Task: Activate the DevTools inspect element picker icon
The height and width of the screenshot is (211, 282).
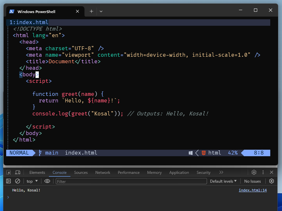Action: click(x=8, y=172)
